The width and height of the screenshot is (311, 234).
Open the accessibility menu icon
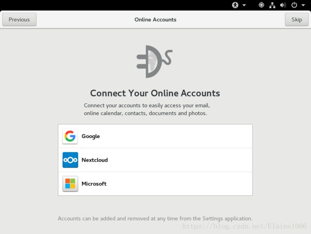pyautogui.click(x=235, y=5)
